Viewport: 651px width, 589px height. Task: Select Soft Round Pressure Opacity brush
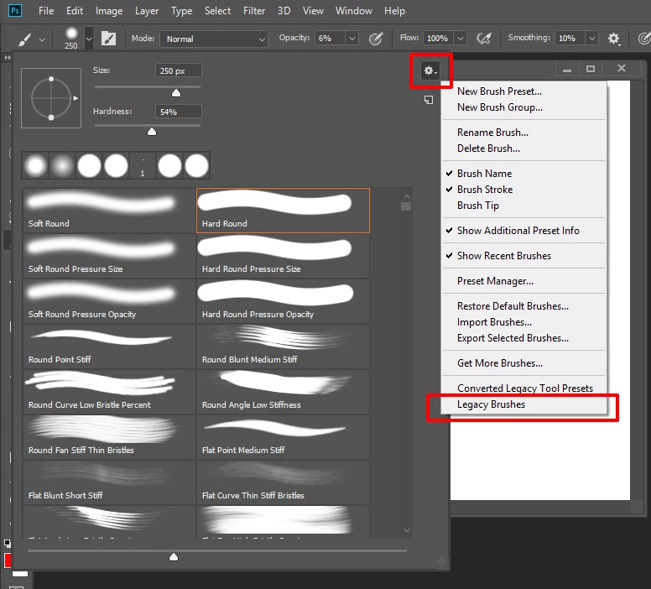109,301
